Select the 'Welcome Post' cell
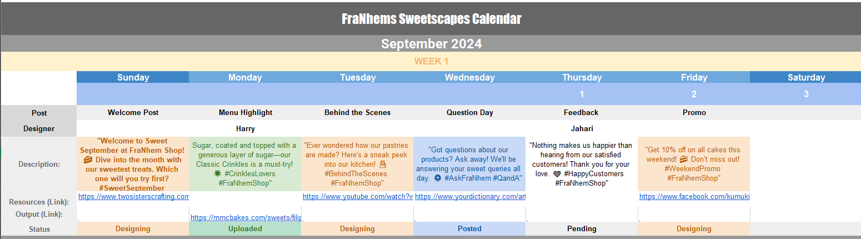The width and height of the screenshot is (861, 239). [x=133, y=113]
